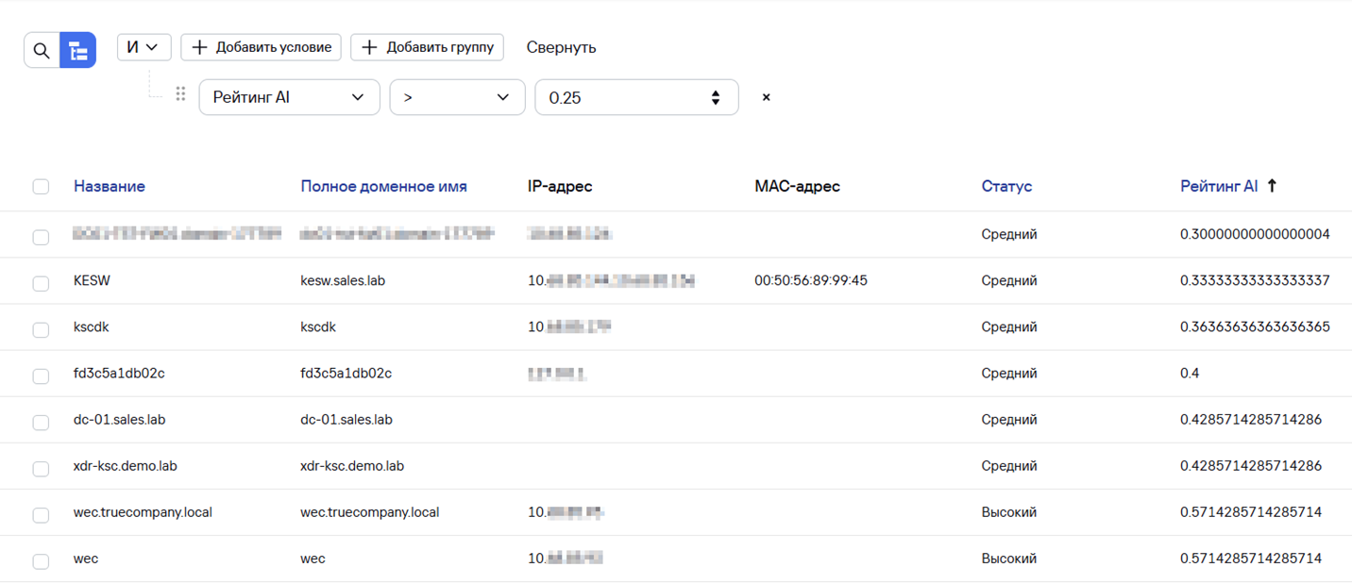Remove the Рейтинг AI filter condition
The width and height of the screenshot is (1352, 584).
pos(766,97)
